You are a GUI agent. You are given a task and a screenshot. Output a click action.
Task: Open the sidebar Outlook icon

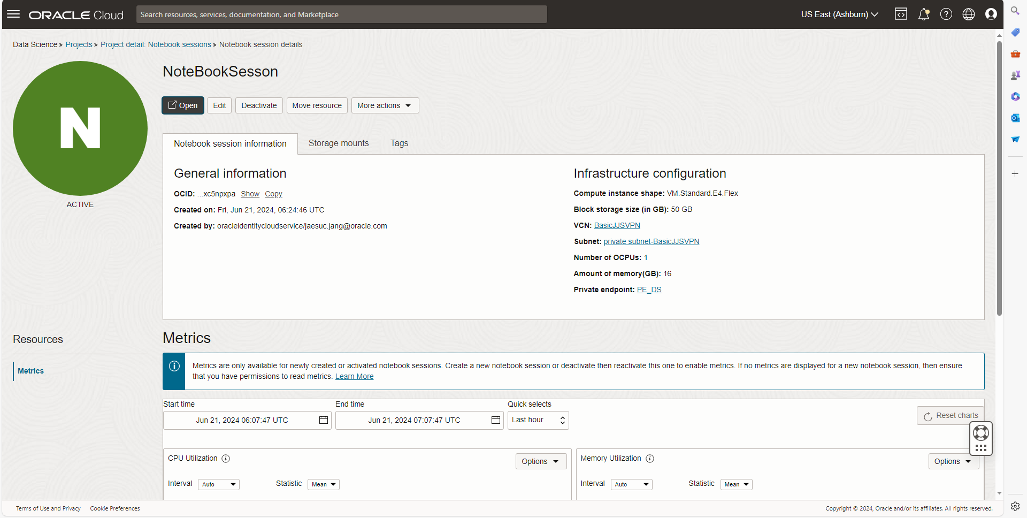tap(1015, 118)
